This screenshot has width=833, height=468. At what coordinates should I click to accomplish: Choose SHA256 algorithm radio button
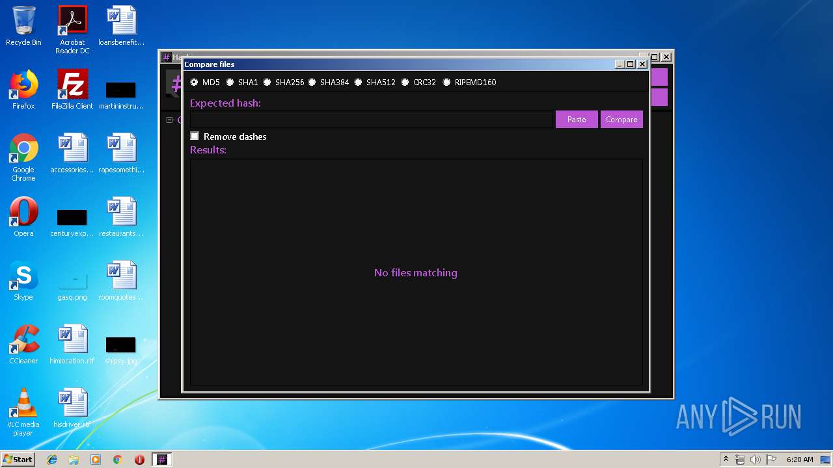click(267, 83)
